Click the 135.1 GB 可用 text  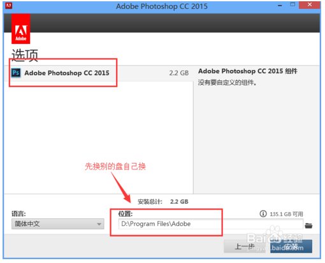(286, 214)
